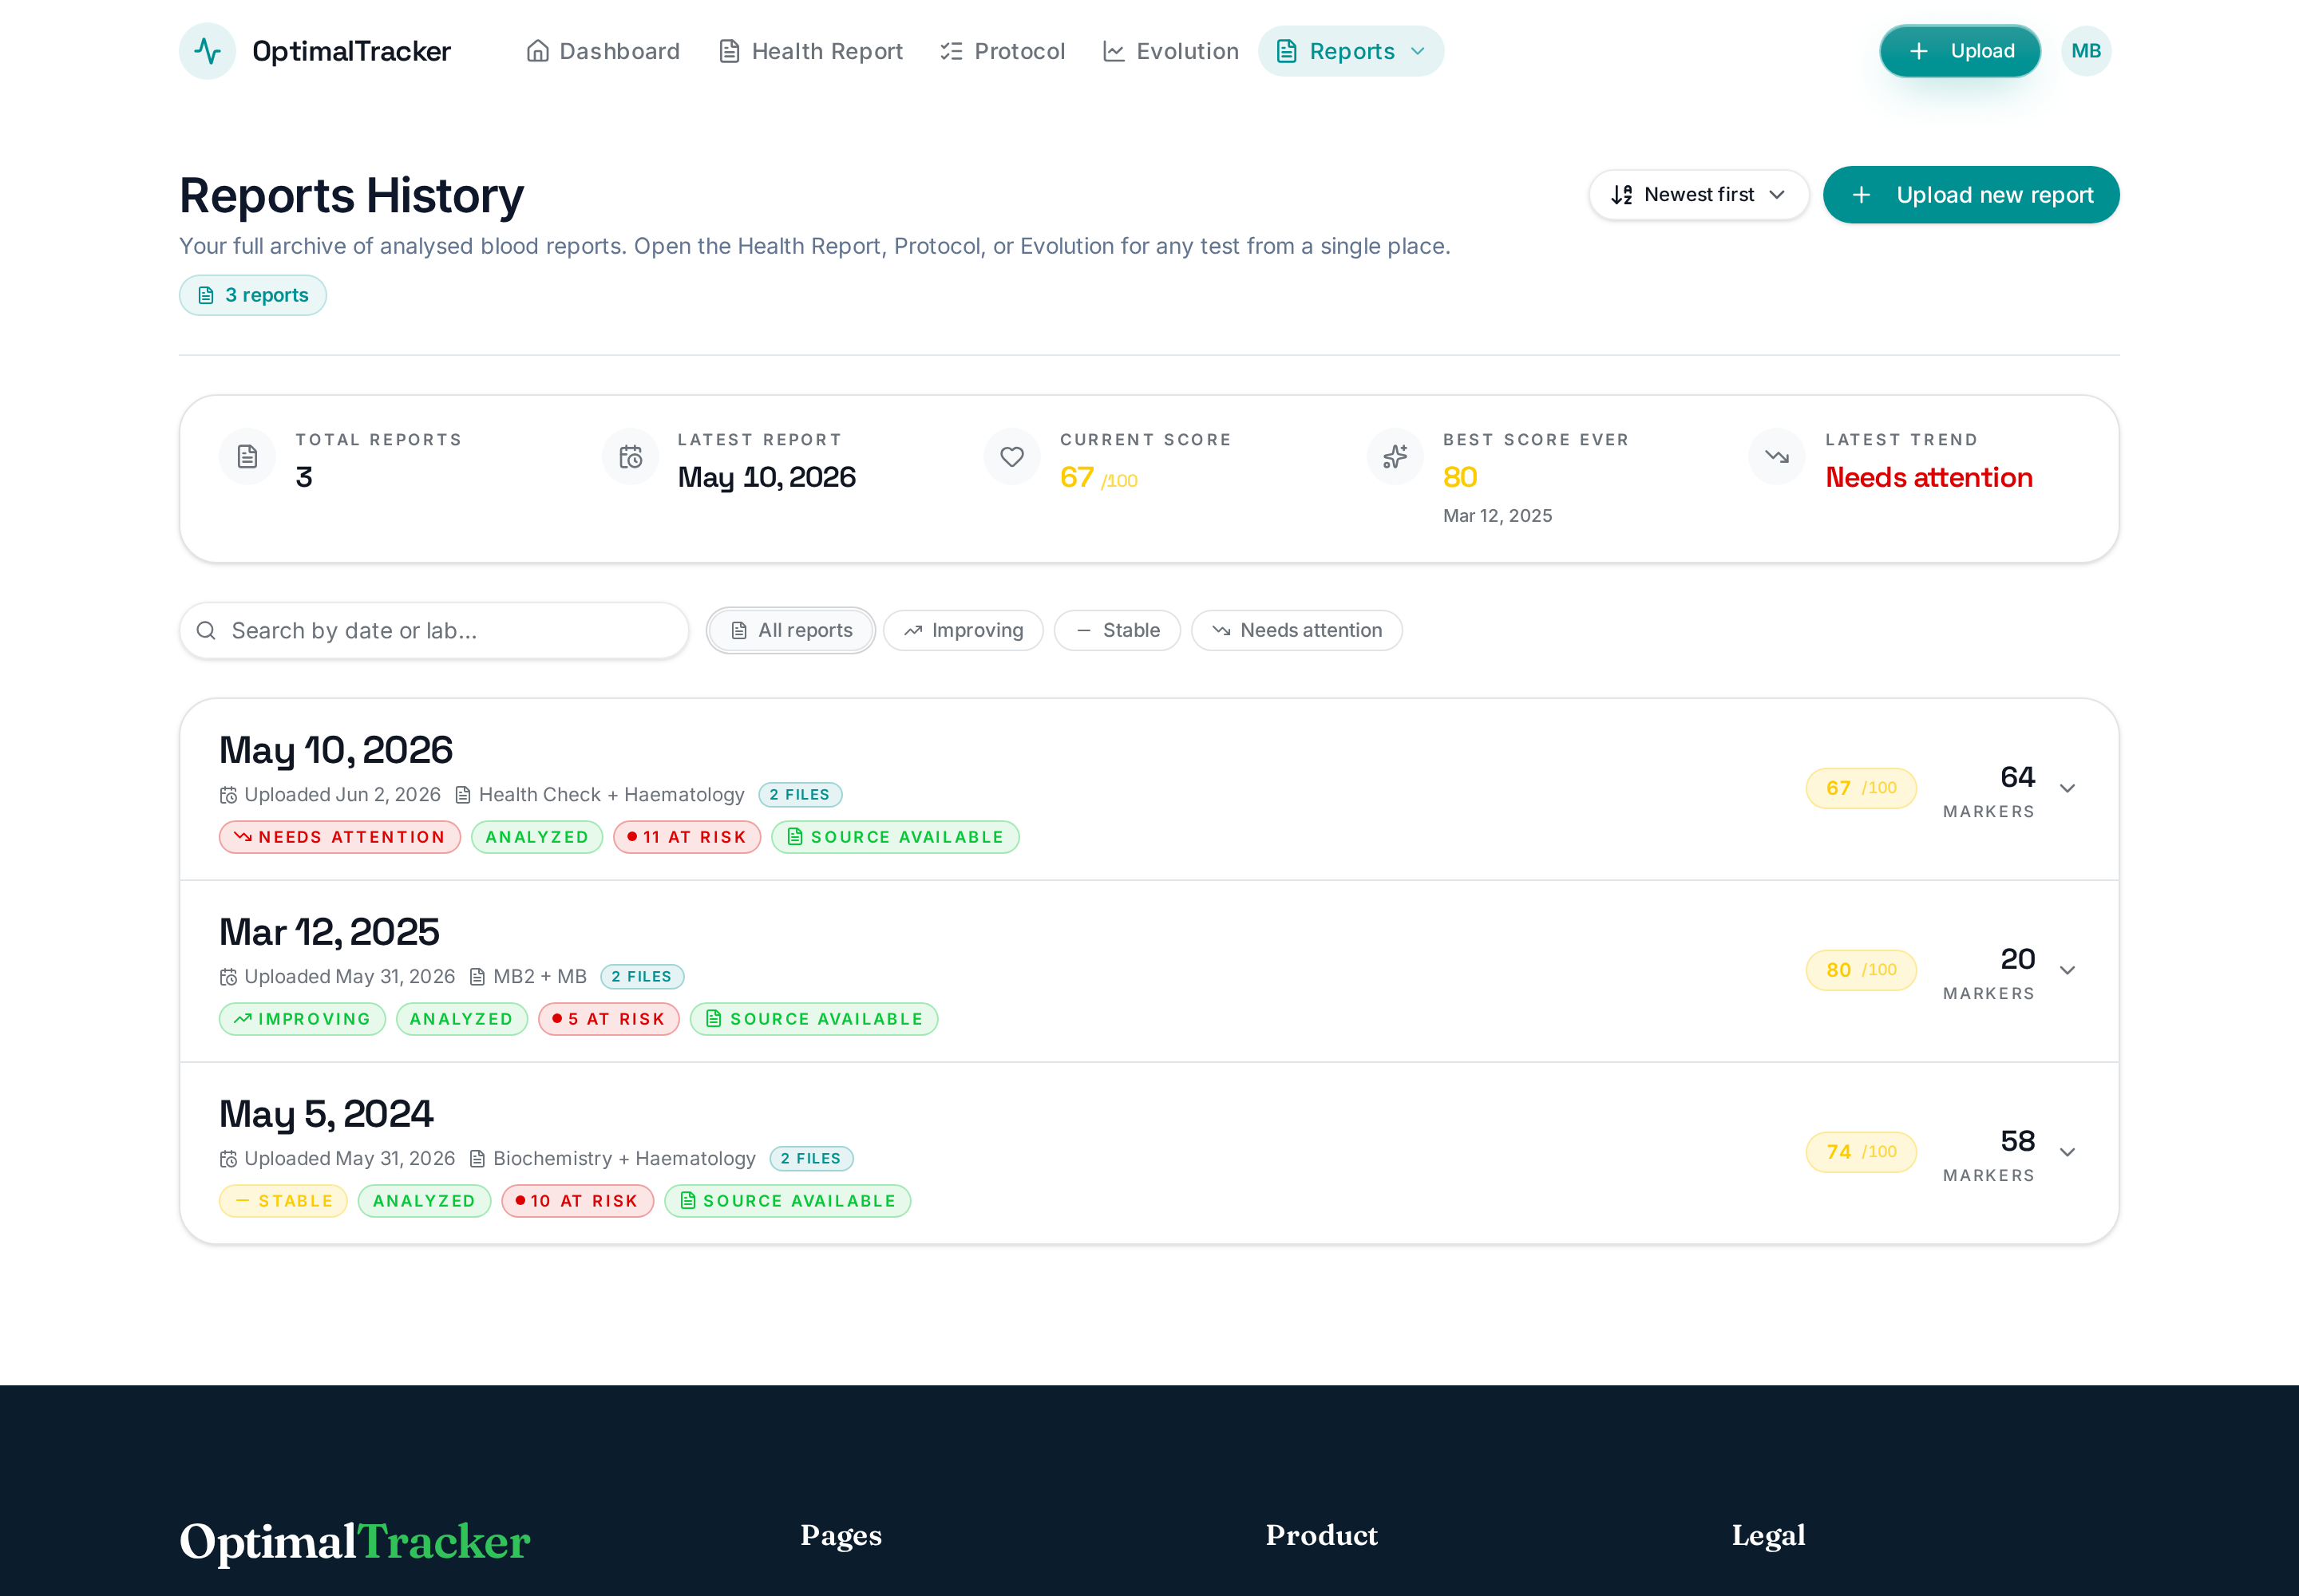
Task: Click the May 5, 2024 report title
Action: tap(326, 1114)
